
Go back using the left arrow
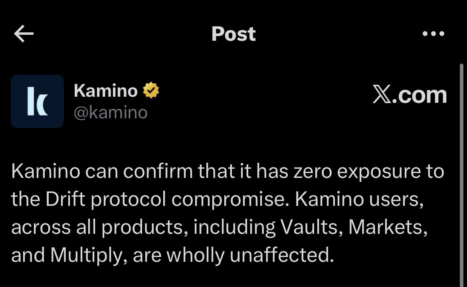(24, 34)
